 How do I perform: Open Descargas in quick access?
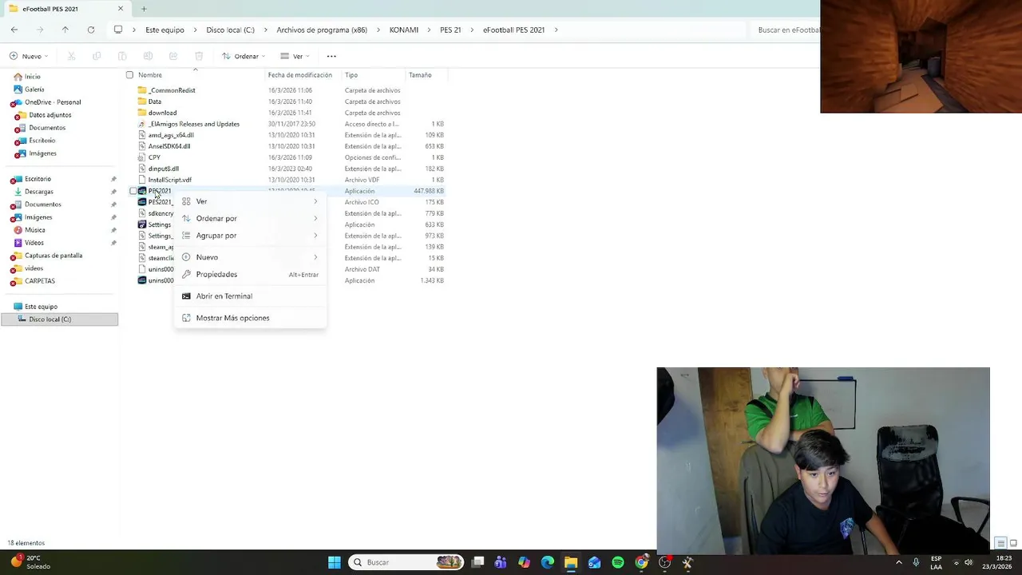38,192
